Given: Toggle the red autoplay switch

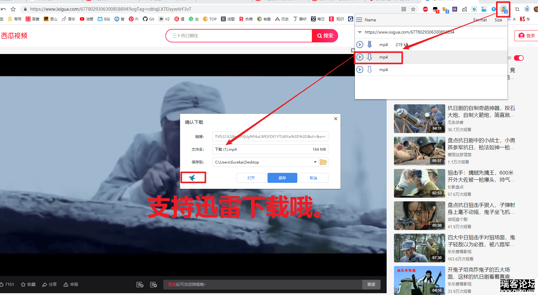Looking at the screenshot, I should [x=519, y=58].
